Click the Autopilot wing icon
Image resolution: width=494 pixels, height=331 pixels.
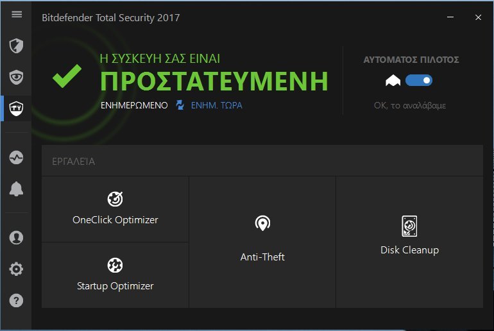point(393,81)
